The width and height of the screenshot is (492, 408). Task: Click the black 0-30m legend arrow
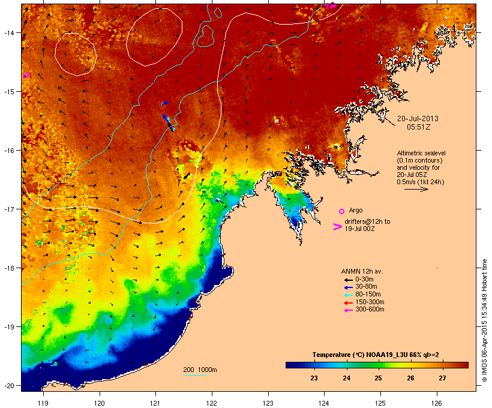(x=348, y=280)
